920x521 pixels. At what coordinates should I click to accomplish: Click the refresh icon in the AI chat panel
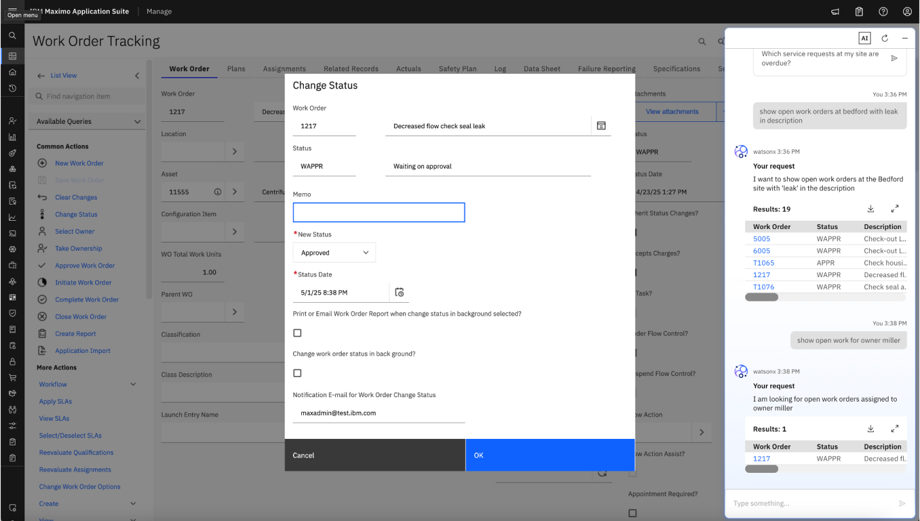(x=885, y=38)
